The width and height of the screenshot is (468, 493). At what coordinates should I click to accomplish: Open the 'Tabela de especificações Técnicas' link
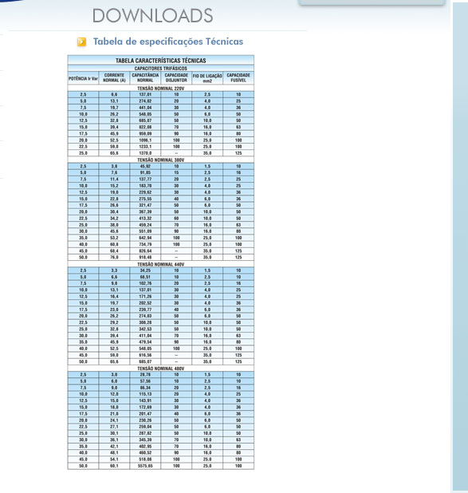(x=168, y=41)
